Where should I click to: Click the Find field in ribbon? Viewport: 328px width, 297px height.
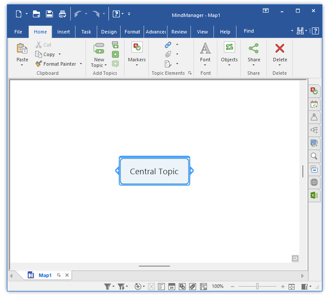coord(265,31)
